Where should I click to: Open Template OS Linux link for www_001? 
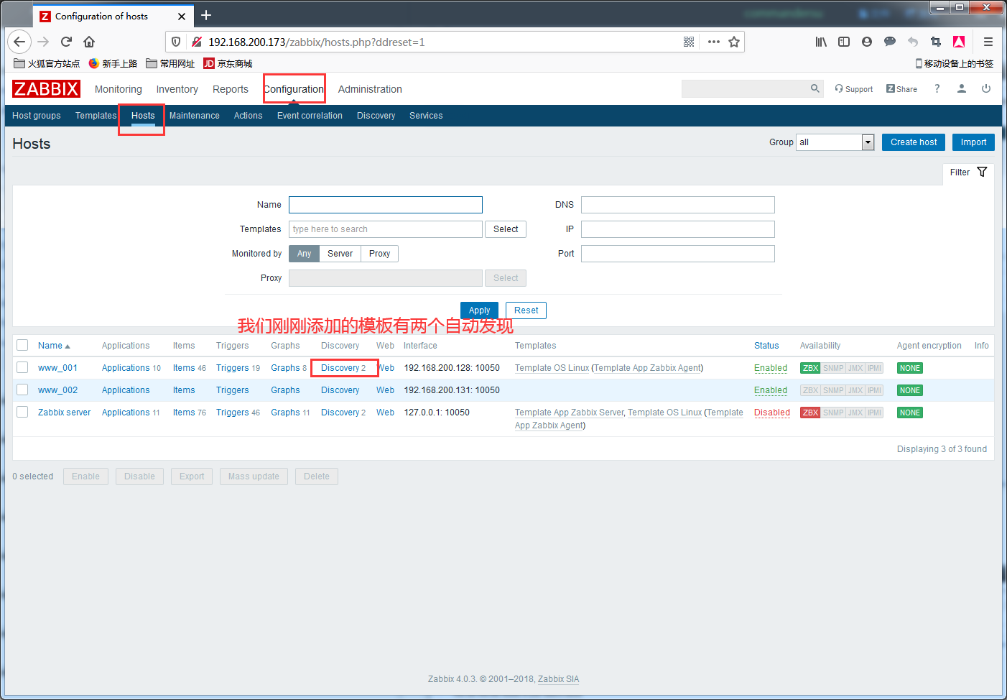click(x=552, y=368)
